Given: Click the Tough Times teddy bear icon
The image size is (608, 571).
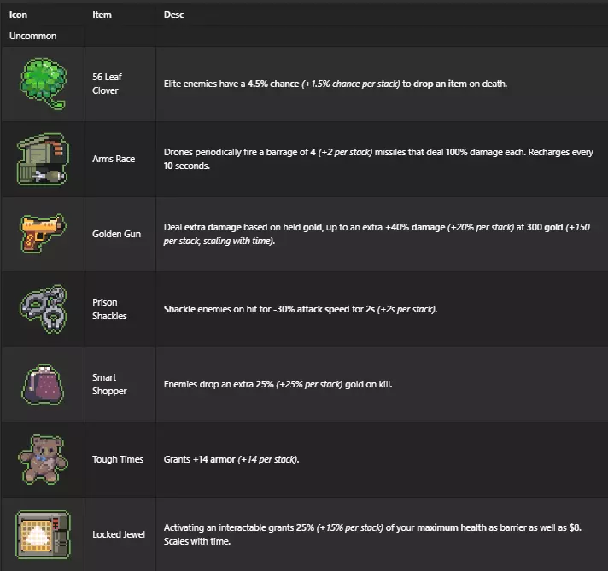Looking at the screenshot, I should tap(43, 459).
